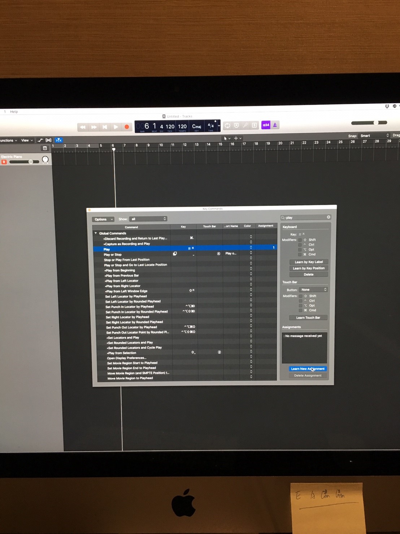
Task: Enable the Touch Bar Opt modifier checkbox
Action: pos(300,306)
